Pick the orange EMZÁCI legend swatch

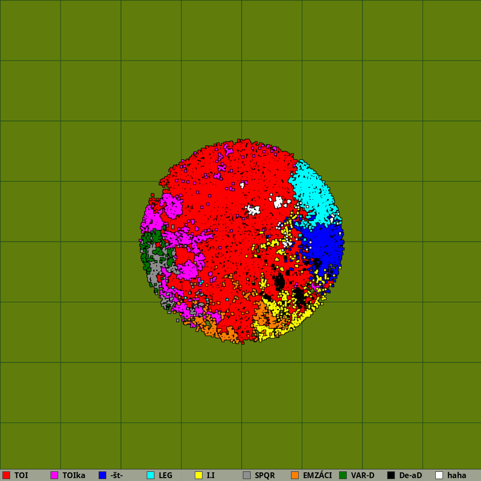pyautogui.click(x=295, y=475)
